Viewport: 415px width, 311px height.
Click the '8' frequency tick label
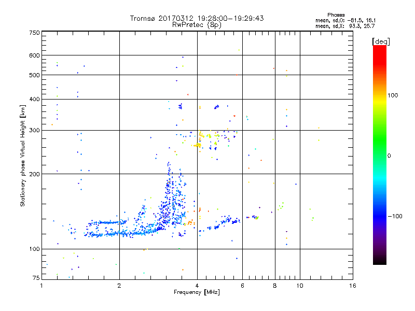pyautogui.click(x=275, y=286)
